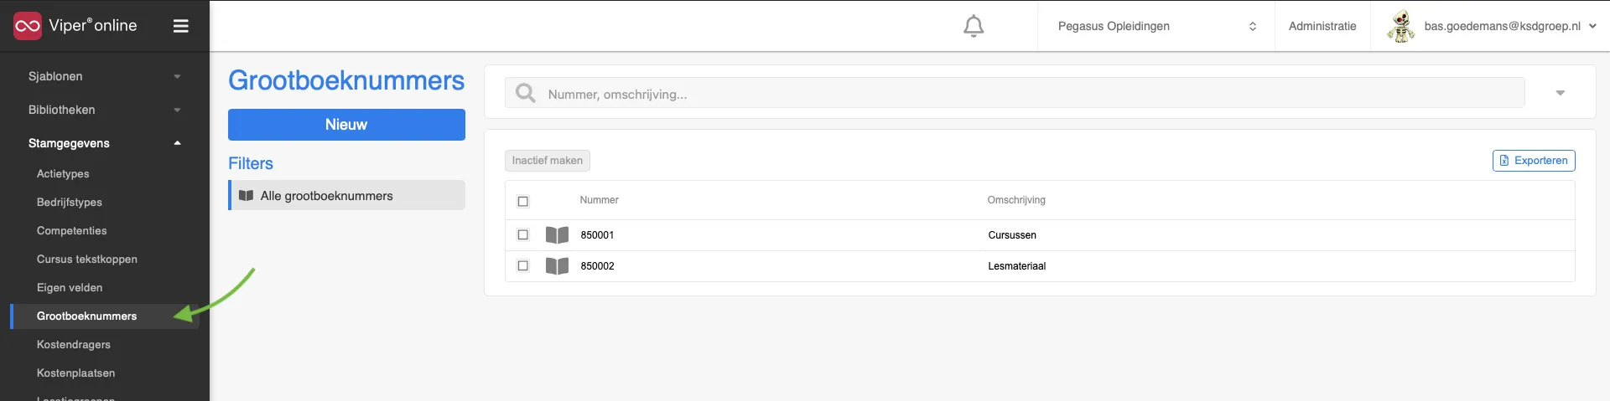The height and width of the screenshot is (401, 1610).
Task: Tick the checkbox for 850001
Action: 523,235
